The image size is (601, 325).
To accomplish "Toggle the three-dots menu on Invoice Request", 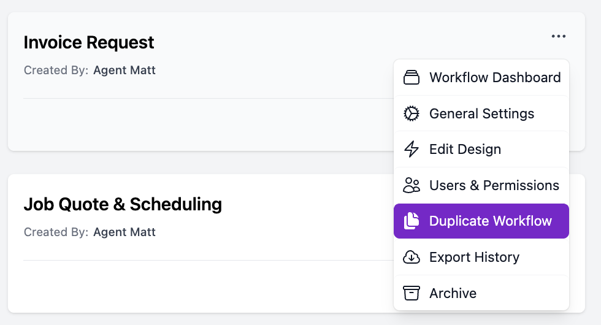I will point(558,37).
